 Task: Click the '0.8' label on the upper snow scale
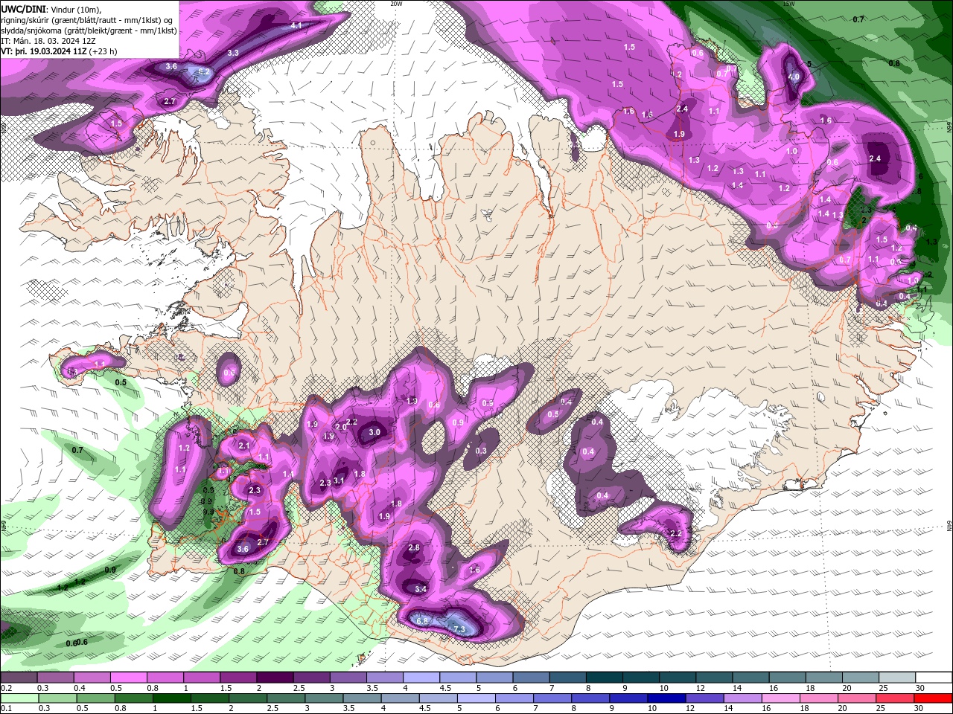click(x=153, y=688)
